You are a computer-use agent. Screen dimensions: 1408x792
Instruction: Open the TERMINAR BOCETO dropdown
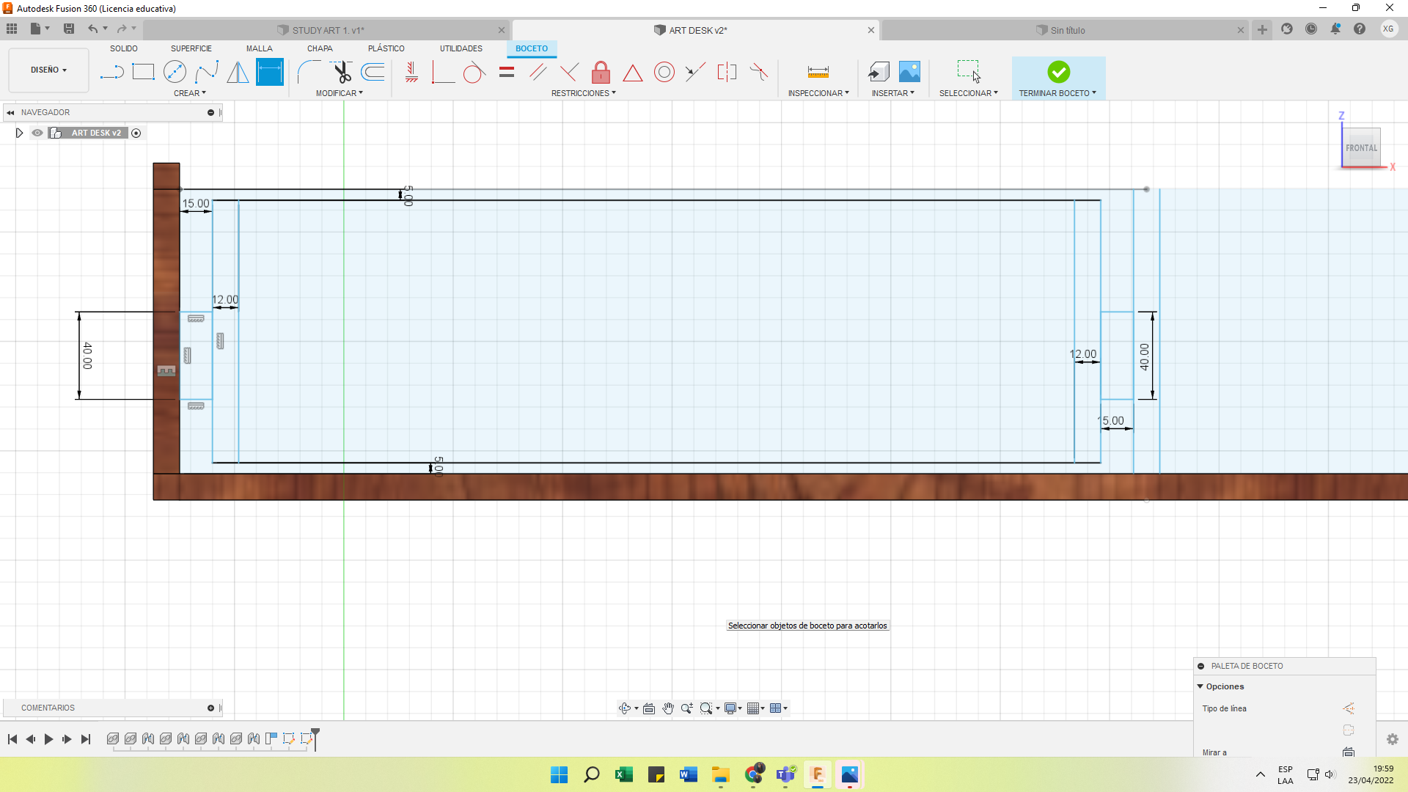[x=1057, y=93]
